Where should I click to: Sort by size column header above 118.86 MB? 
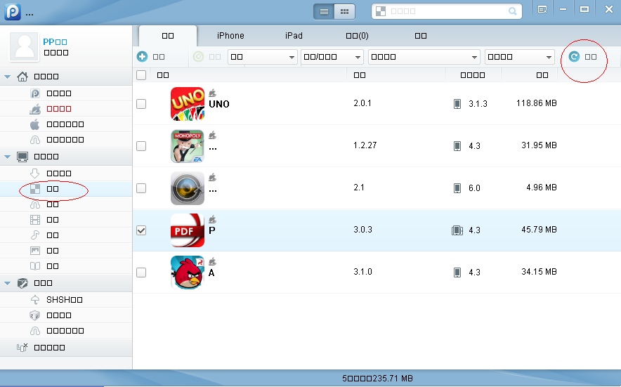tap(542, 75)
